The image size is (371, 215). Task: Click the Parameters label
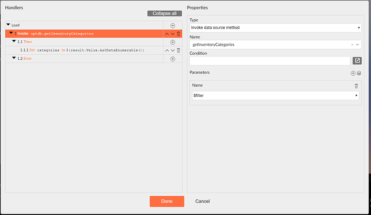pyautogui.click(x=199, y=73)
